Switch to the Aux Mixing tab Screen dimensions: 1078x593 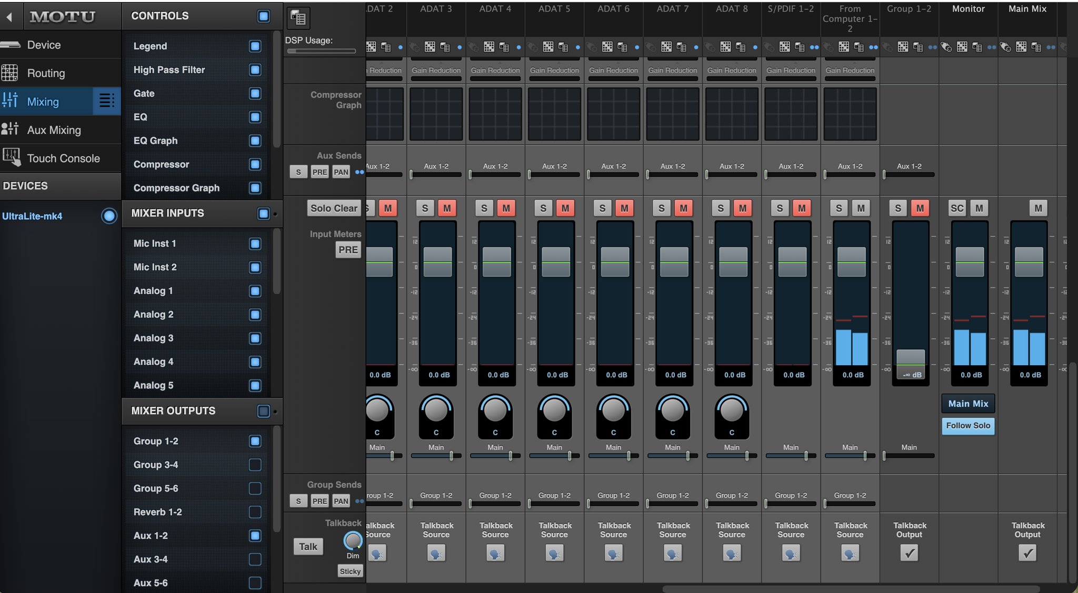point(54,130)
